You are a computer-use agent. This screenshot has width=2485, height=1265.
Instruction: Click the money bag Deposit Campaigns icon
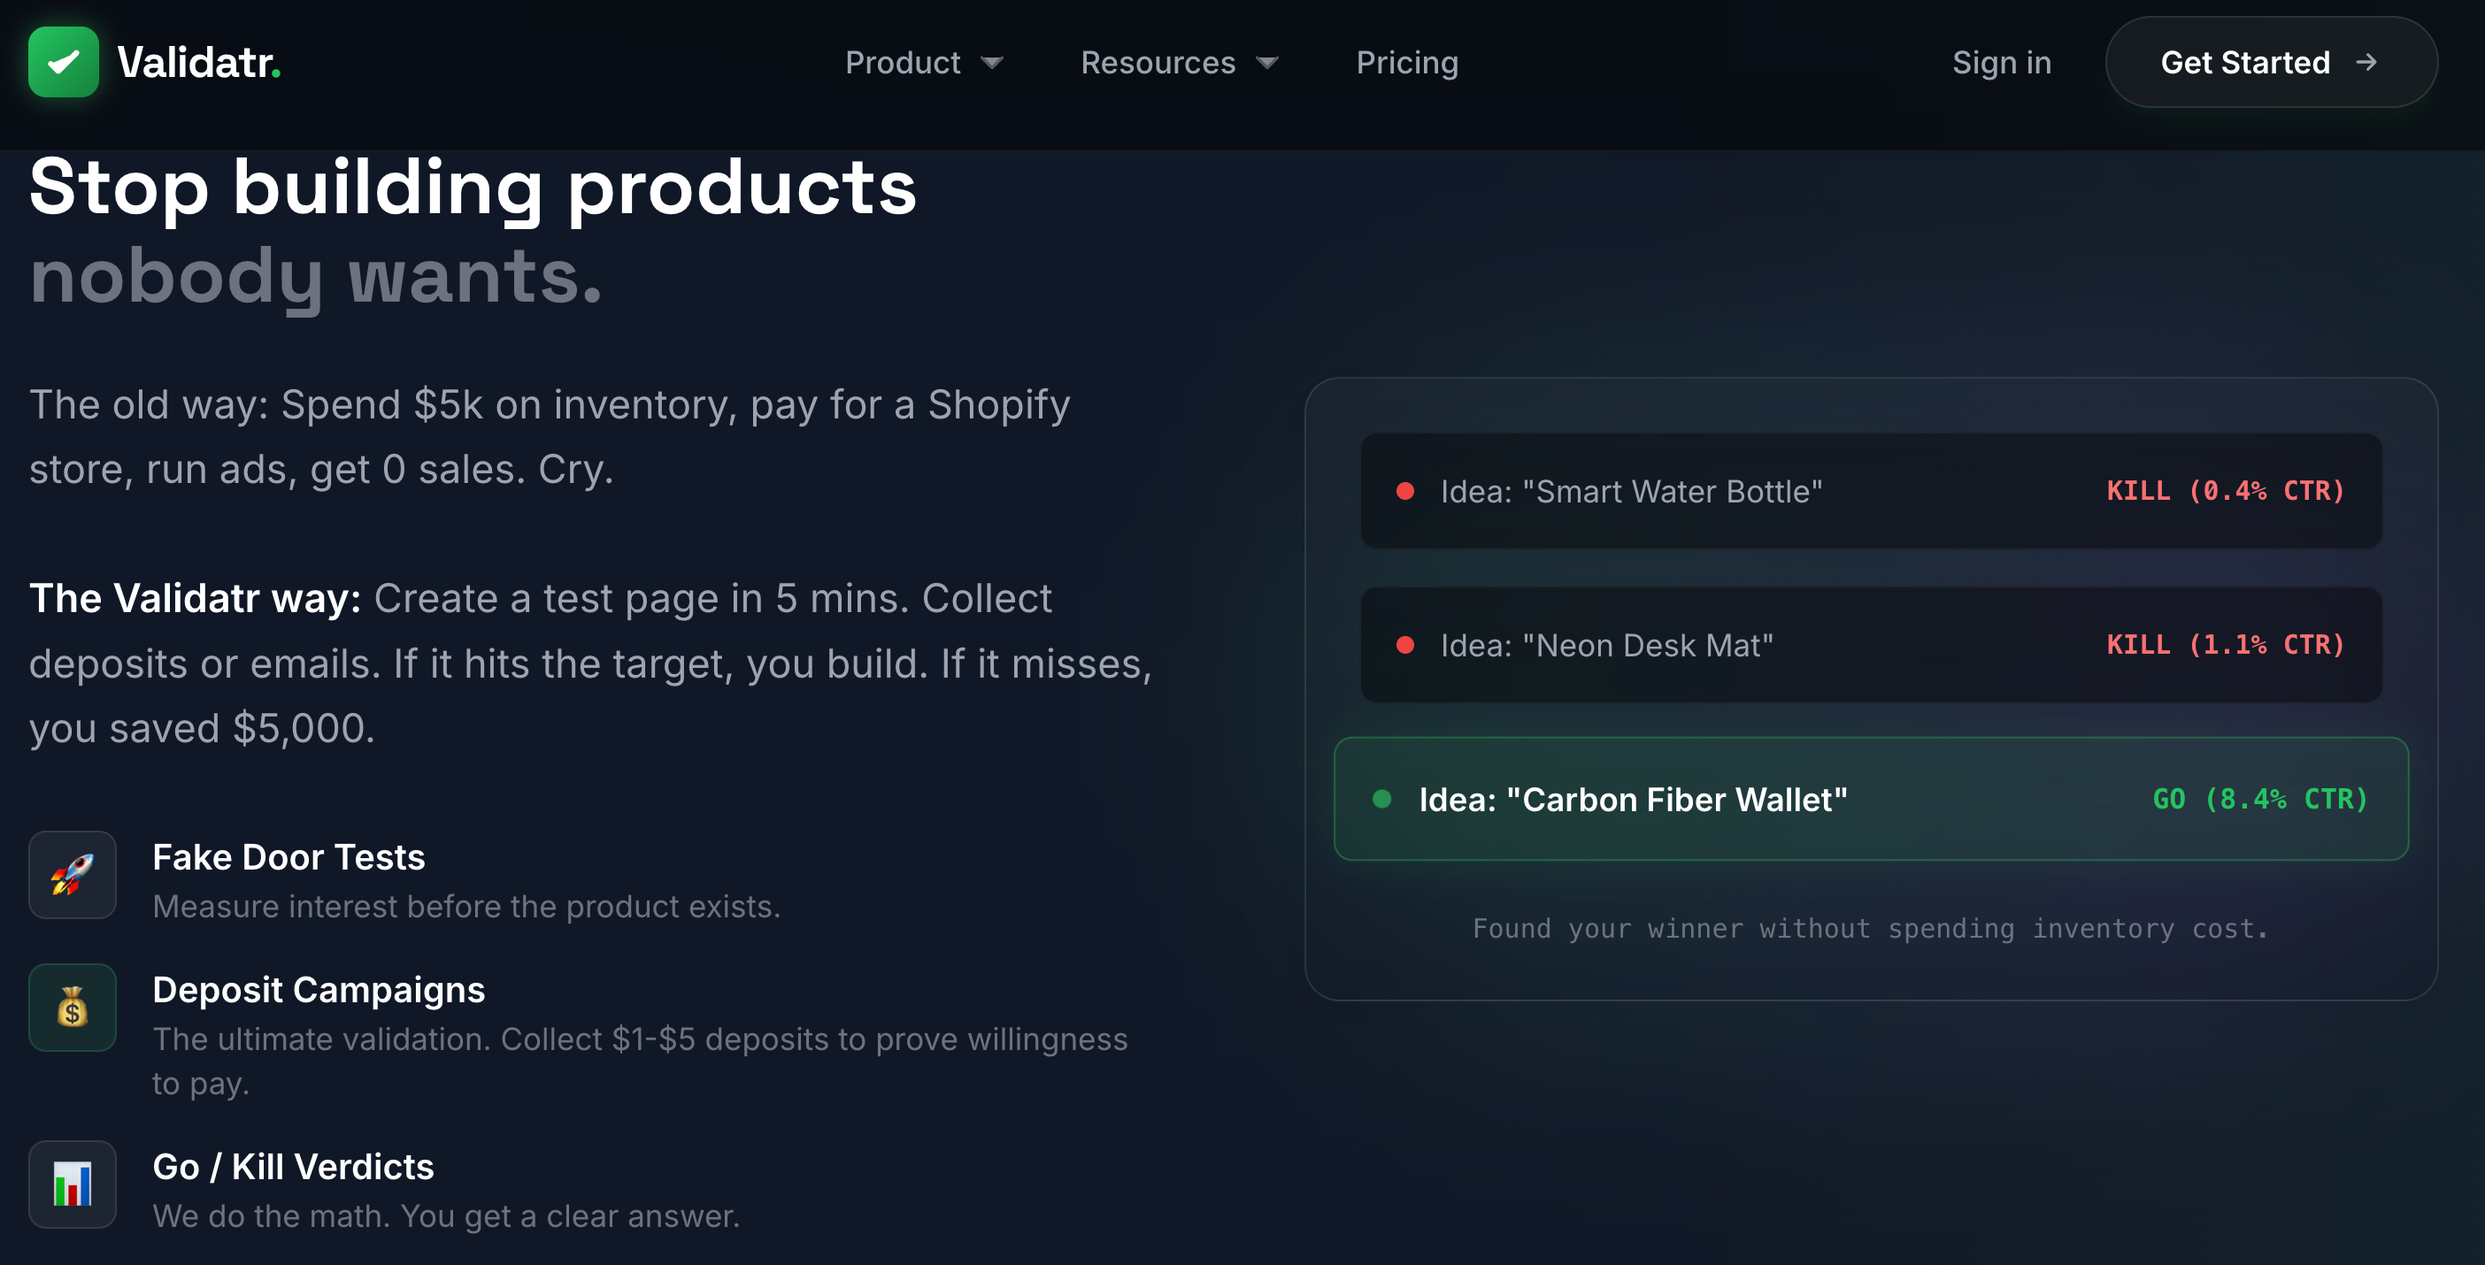73,1008
